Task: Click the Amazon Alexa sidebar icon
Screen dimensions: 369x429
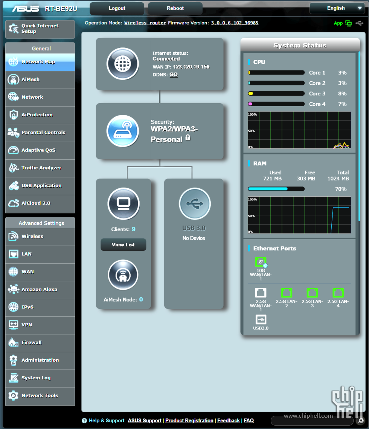Action: click(x=14, y=290)
